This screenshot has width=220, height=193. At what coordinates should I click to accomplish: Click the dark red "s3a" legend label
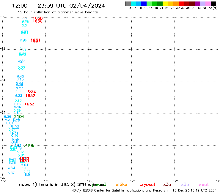pyautogui.click(x=167, y=185)
